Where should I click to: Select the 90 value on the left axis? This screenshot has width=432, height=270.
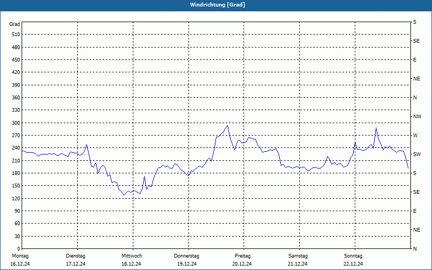[17, 211]
